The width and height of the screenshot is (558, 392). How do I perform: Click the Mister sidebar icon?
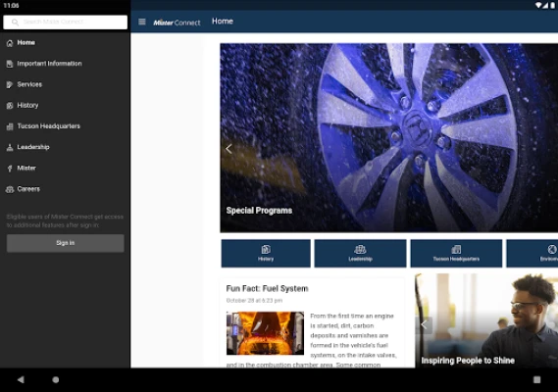(x=10, y=169)
